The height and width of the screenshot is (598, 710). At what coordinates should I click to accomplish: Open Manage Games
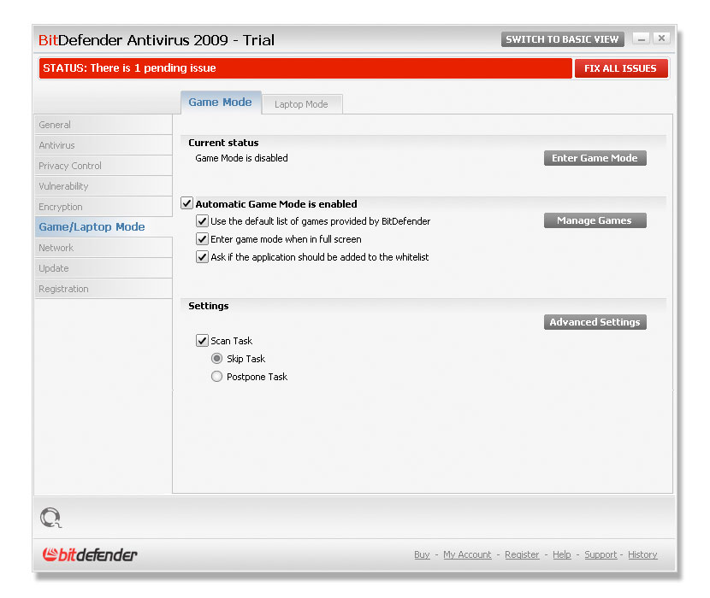tap(595, 220)
